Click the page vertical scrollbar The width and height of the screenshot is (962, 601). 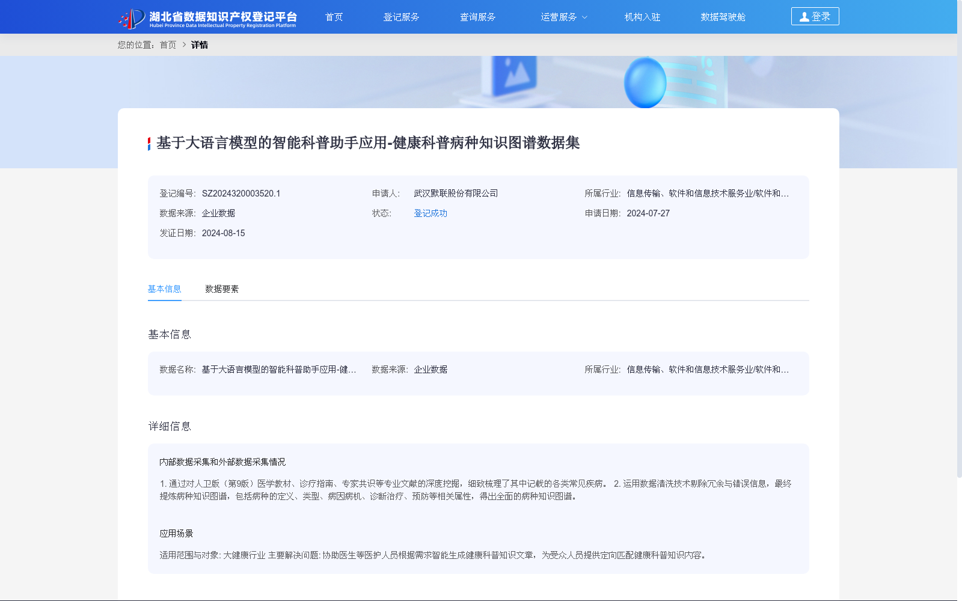pos(960,240)
